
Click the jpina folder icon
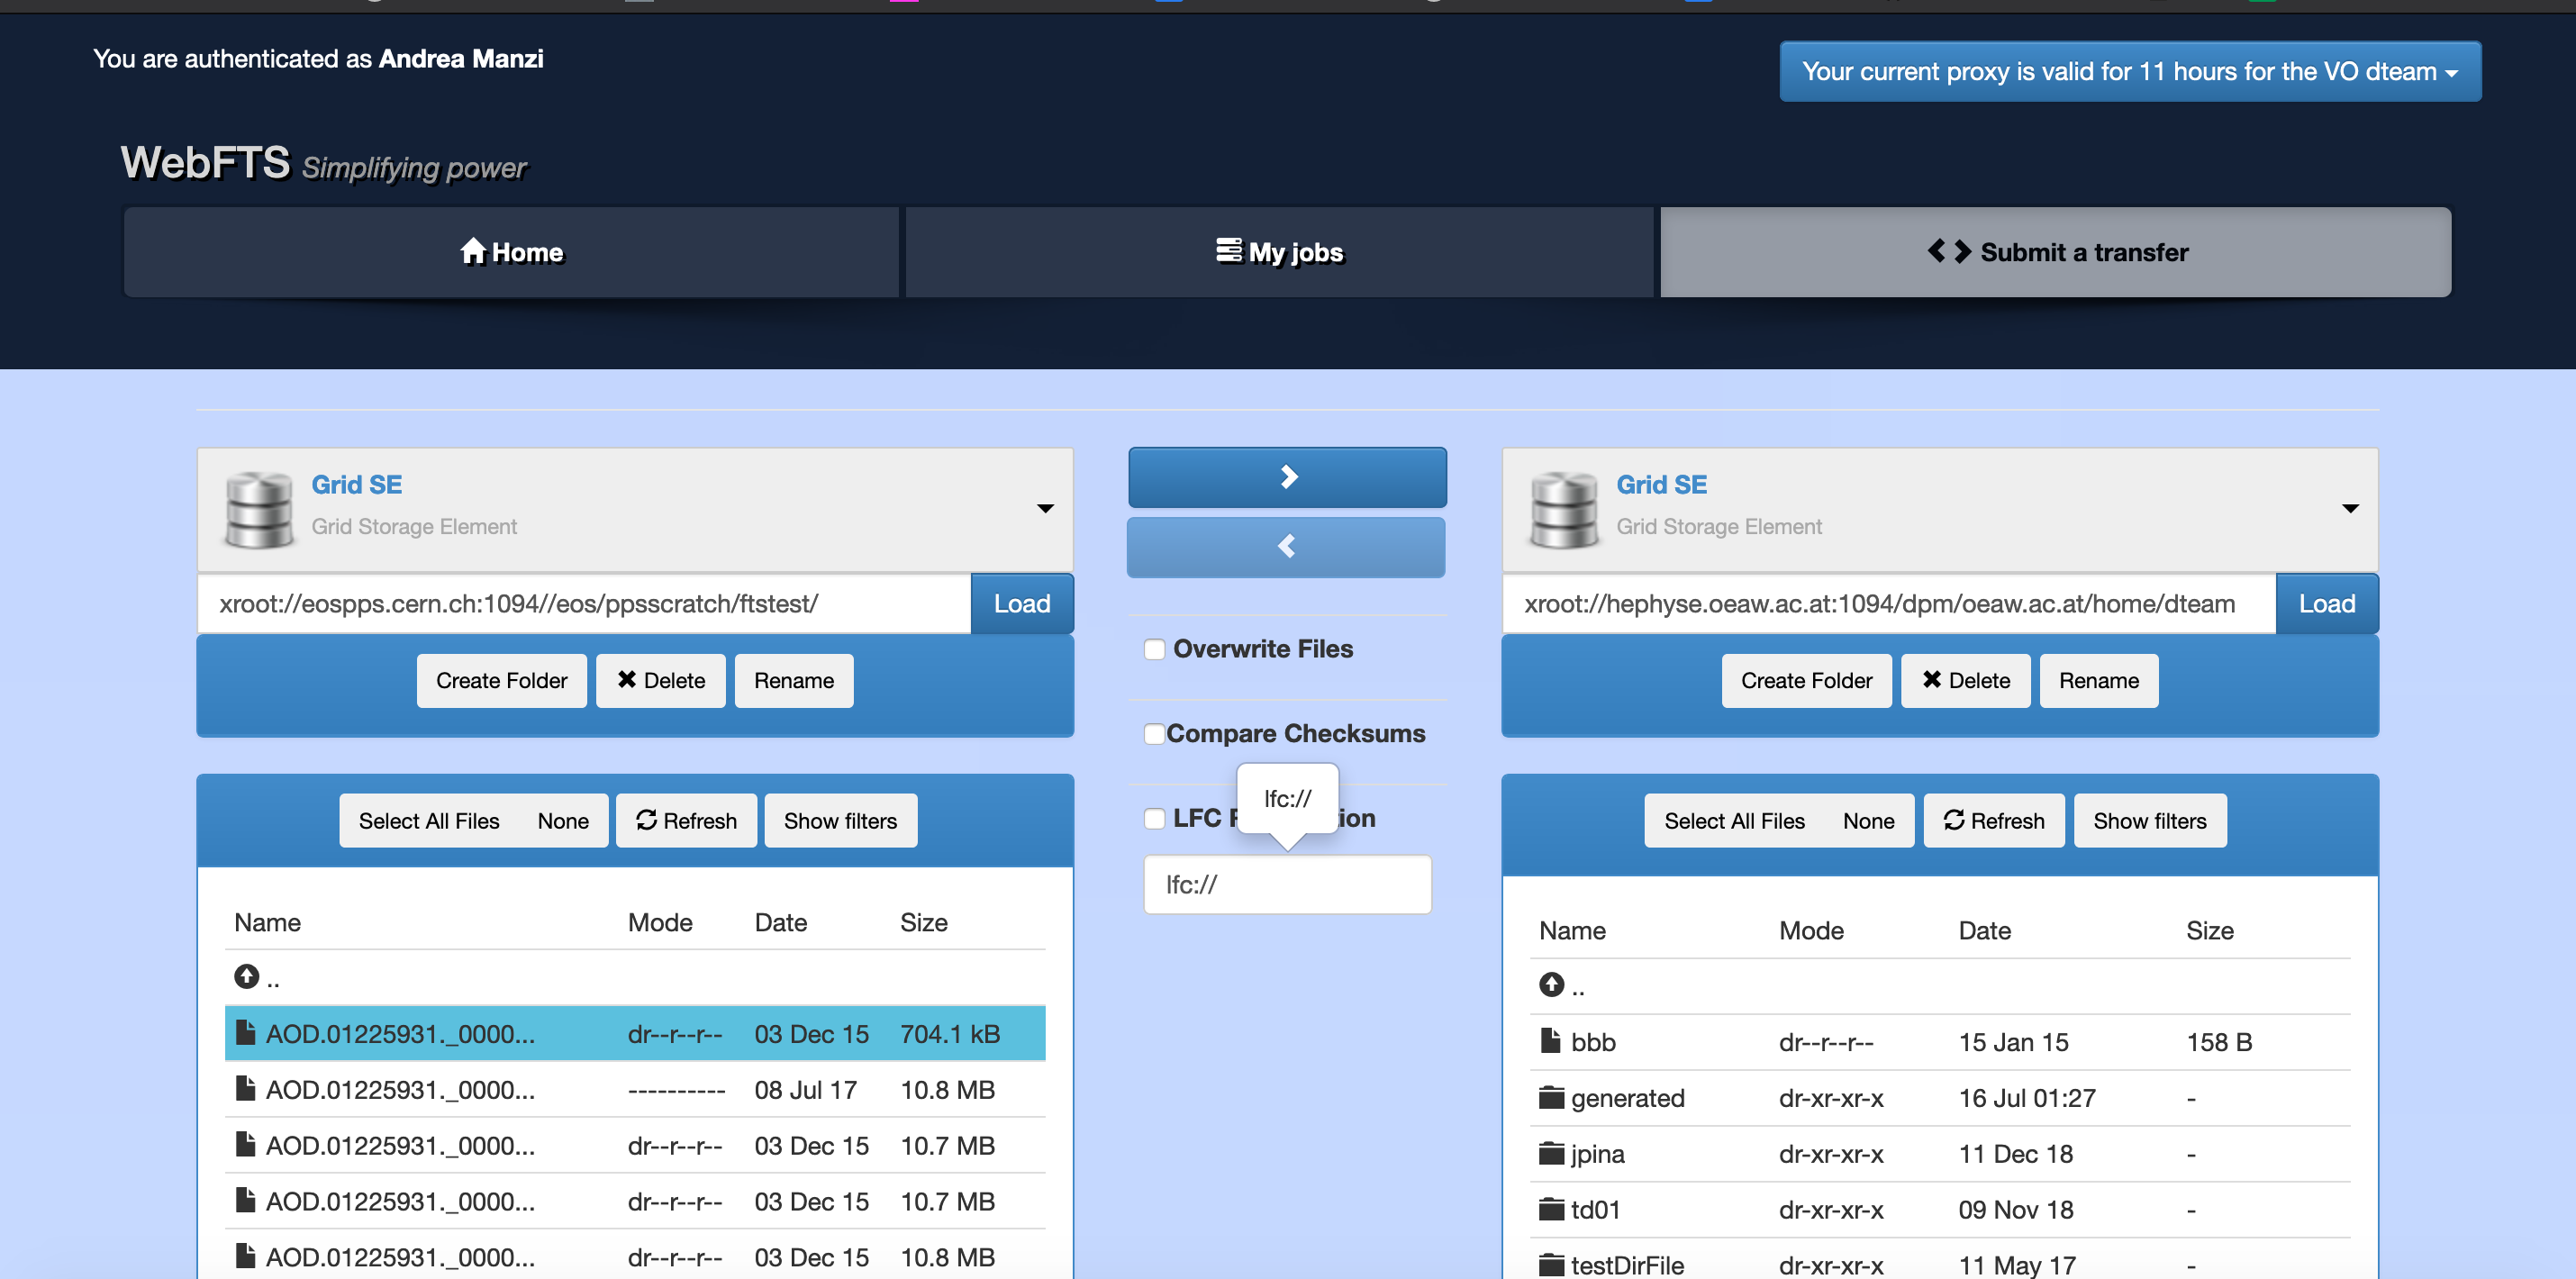coord(1551,1153)
